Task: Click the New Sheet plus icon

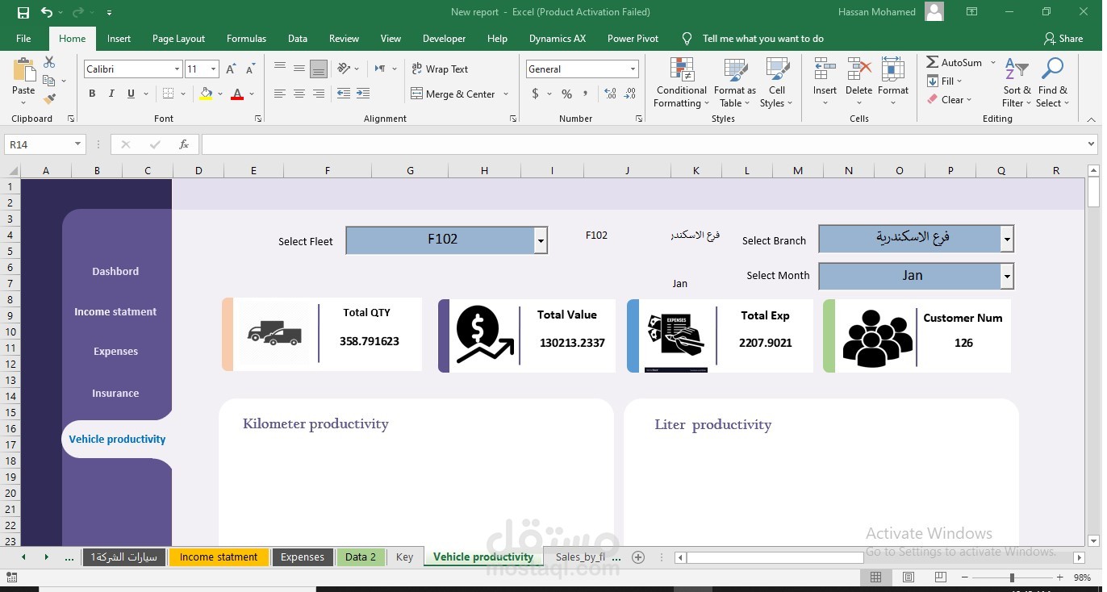Action: tap(638, 557)
